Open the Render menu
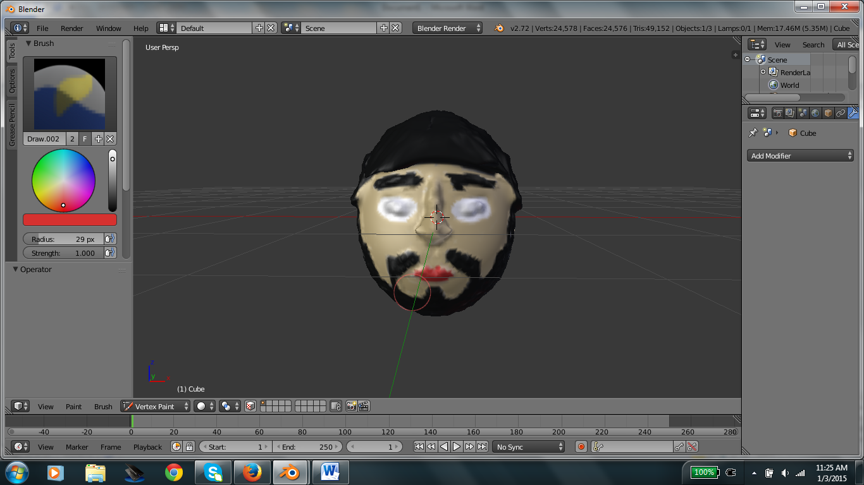This screenshot has width=864, height=485. (72, 28)
